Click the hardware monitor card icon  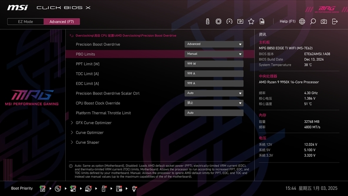(240, 21)
